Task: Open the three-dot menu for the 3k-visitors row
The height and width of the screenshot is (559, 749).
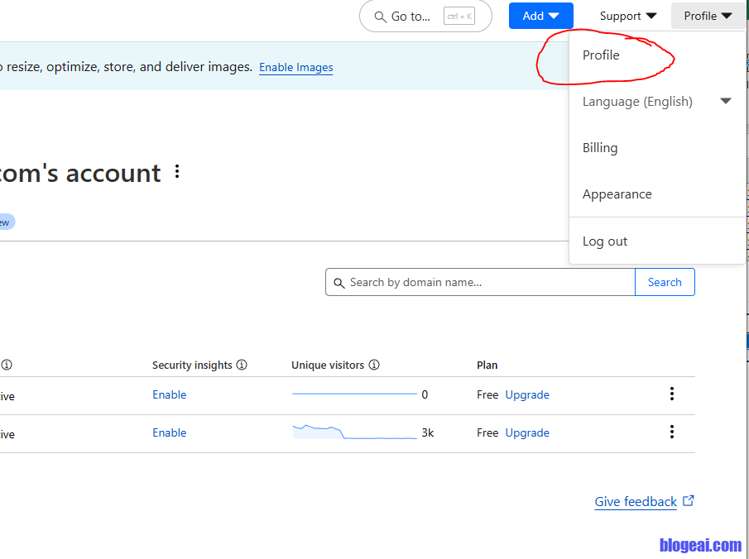Action: tap(671, 432)
